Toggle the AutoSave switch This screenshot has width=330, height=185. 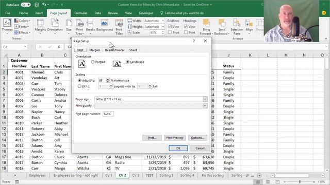[x=26, y=5]
